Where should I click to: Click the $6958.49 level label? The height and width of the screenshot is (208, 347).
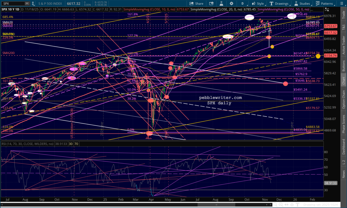click(x=300, y=14)
